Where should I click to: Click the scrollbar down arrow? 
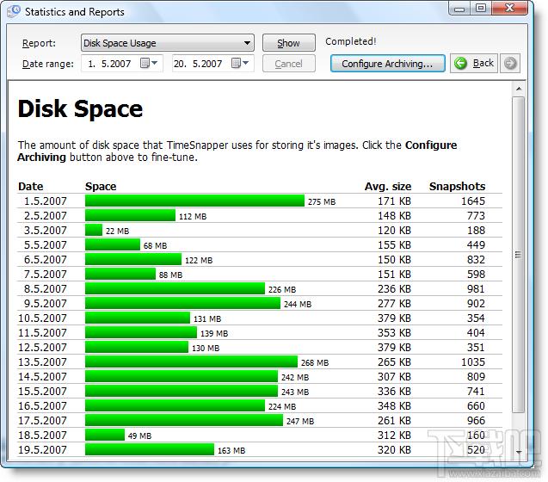click(519, 452)
